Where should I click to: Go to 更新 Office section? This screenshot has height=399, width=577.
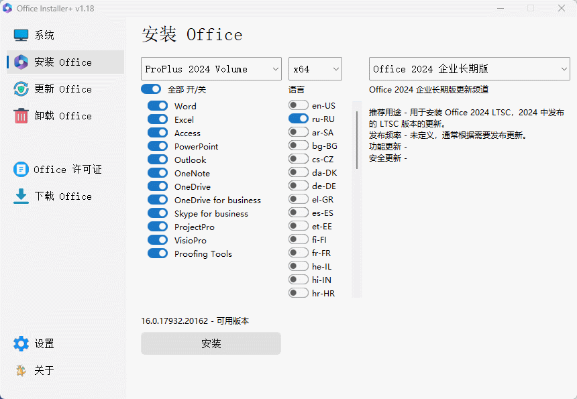point(66,89)
